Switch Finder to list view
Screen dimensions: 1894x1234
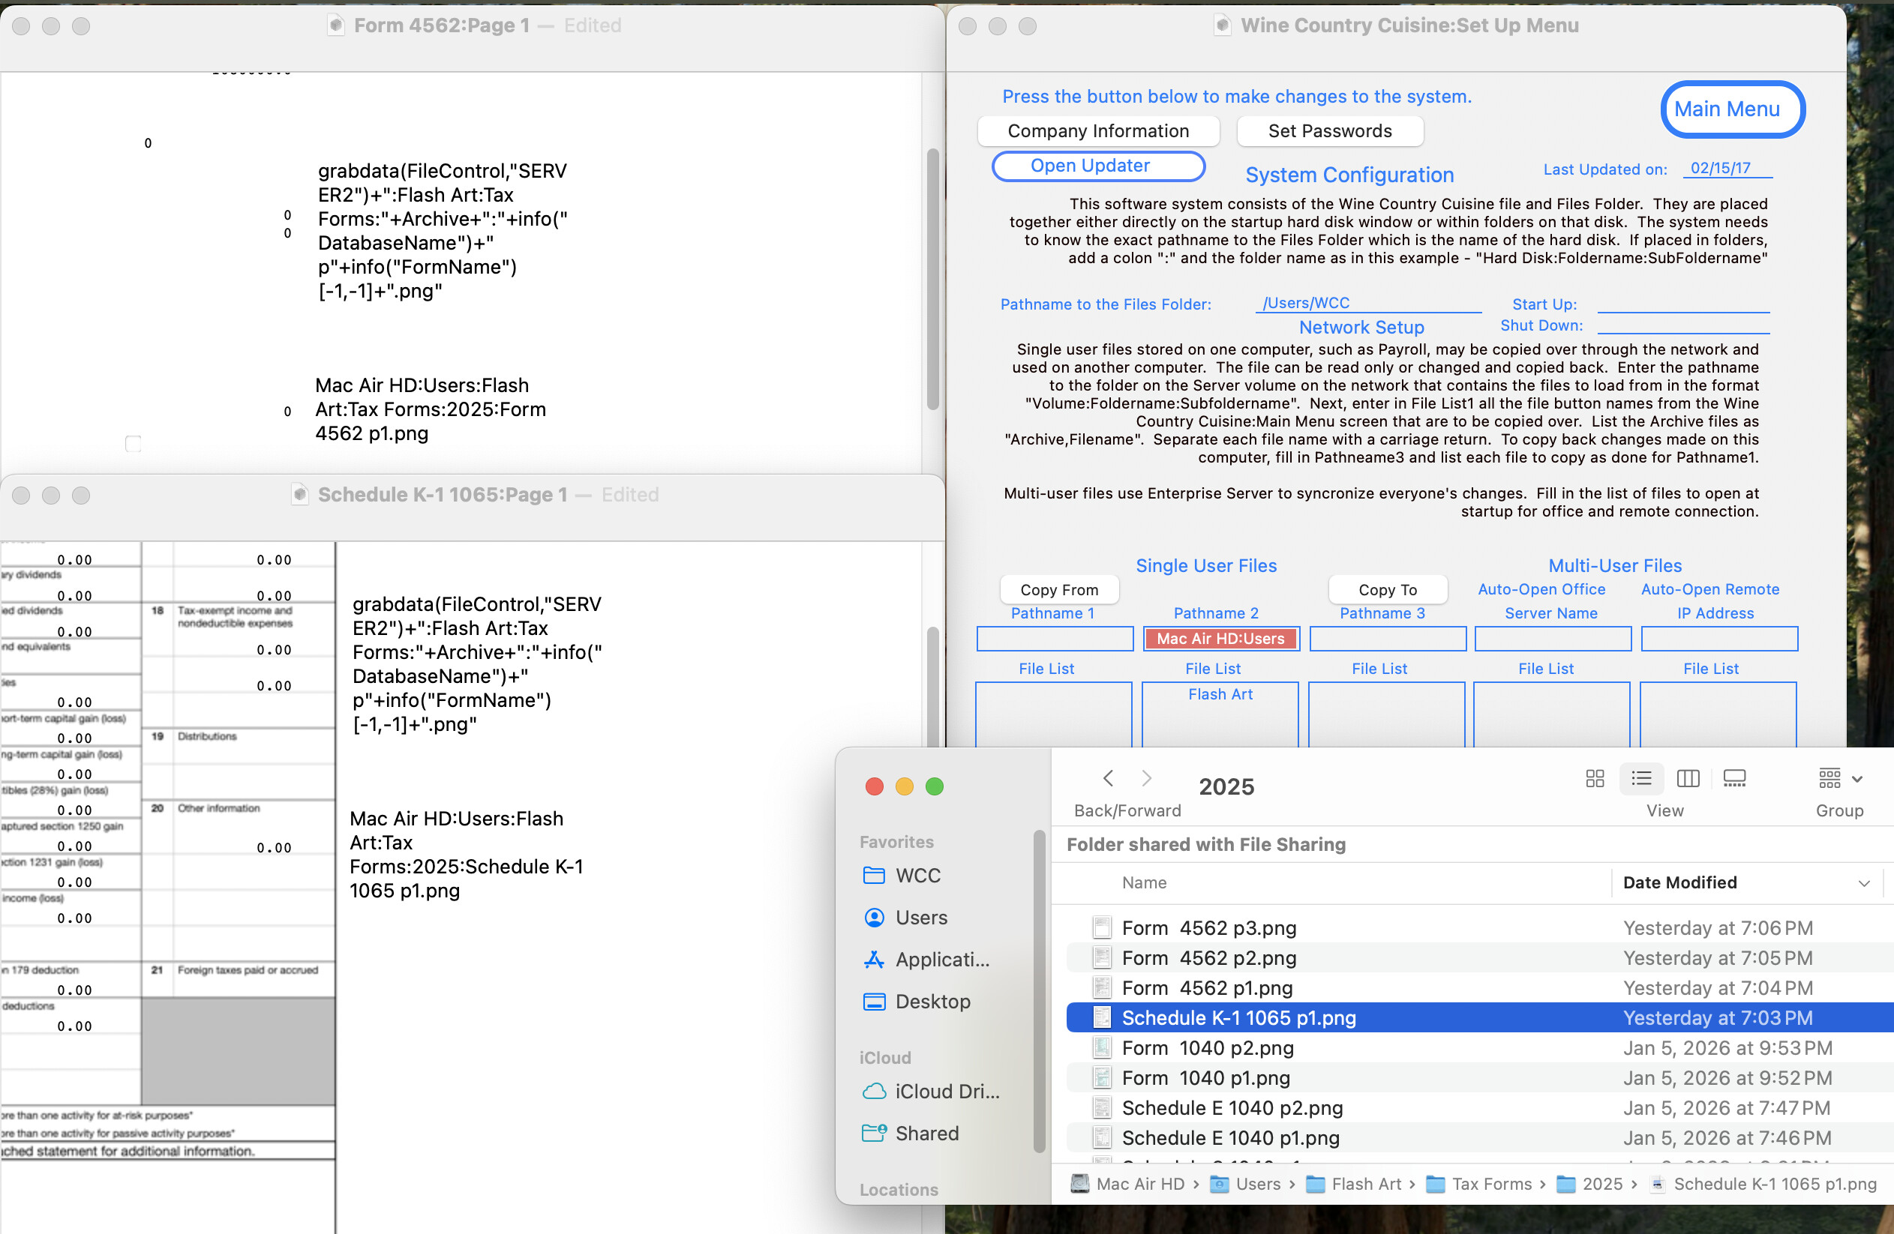pos(1640,778)
